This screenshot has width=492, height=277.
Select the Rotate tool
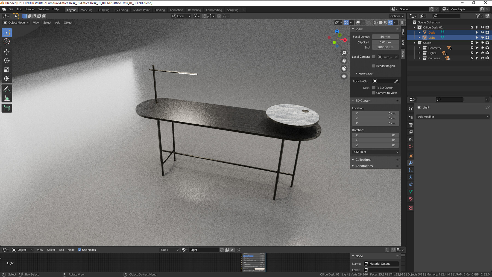coord(7,60)
